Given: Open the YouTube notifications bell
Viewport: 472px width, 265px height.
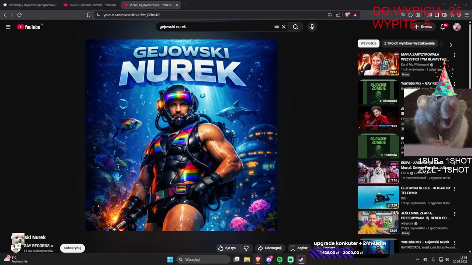Looking at the screenshot, I should [443, 26].
